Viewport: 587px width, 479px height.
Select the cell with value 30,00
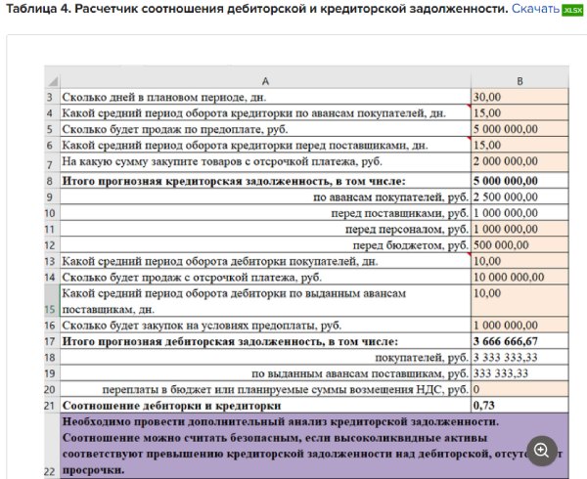point(519,98)
